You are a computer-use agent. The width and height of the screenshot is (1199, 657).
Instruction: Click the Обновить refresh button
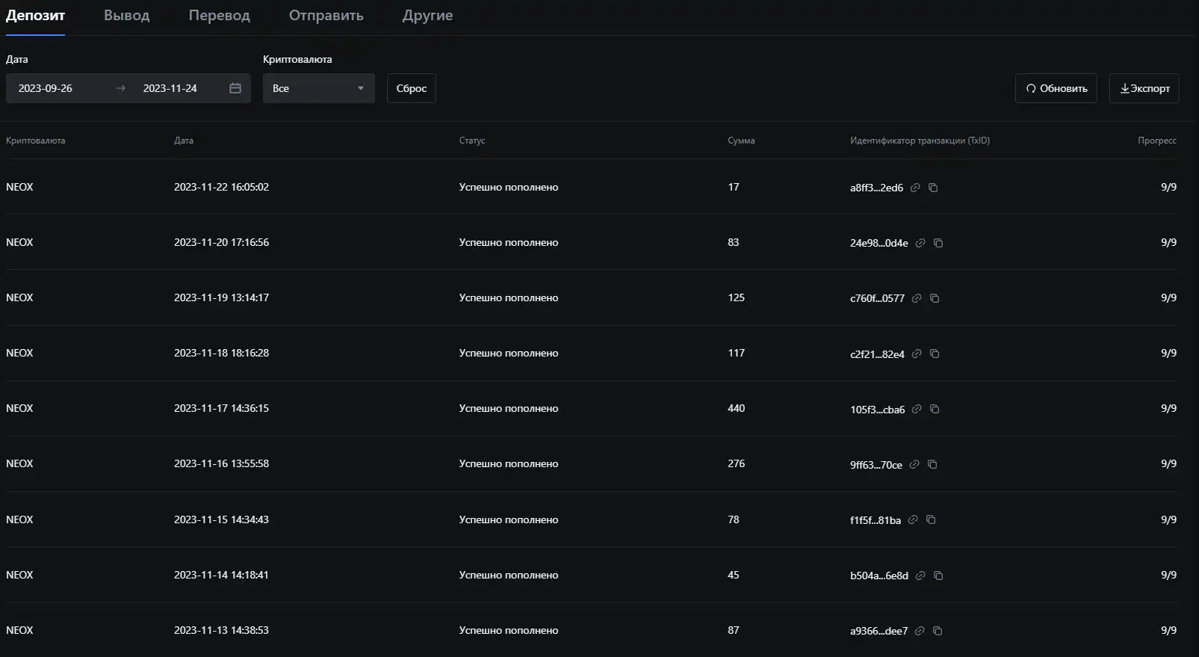coord(1056,88)
